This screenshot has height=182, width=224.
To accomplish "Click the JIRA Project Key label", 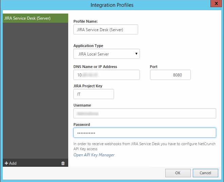I will tap(88, 86).
